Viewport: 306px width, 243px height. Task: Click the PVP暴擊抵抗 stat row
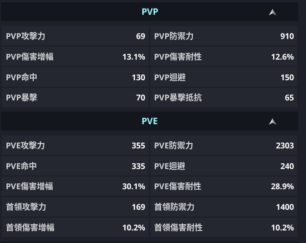224,97
